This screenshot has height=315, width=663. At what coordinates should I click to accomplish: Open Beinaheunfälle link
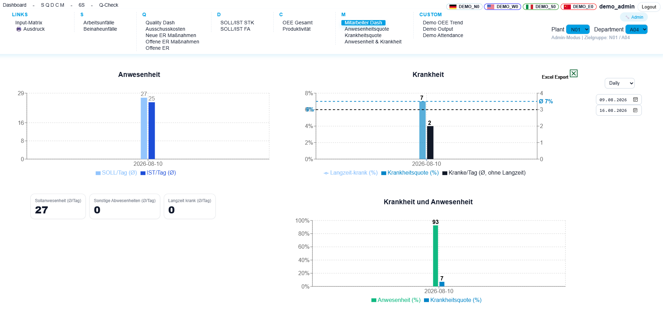coord(100,29)
